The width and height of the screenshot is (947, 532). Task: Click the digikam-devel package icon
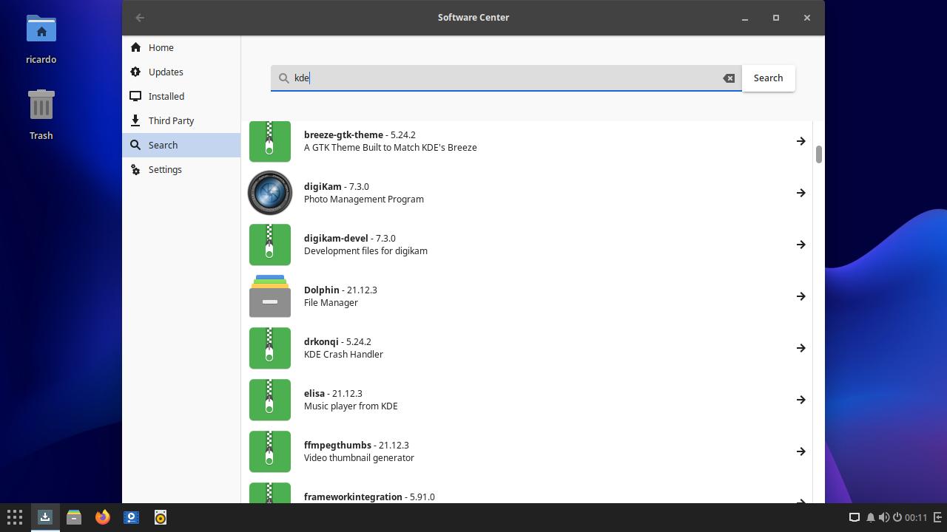pos(270,245)
